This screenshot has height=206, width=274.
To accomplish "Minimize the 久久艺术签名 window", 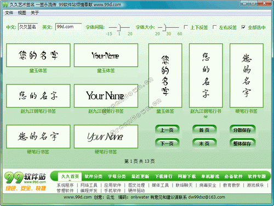I will pos(245,3).
